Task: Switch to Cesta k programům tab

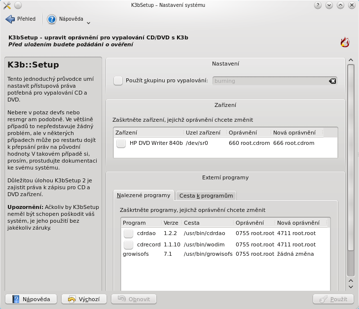Action: point(206,196)
